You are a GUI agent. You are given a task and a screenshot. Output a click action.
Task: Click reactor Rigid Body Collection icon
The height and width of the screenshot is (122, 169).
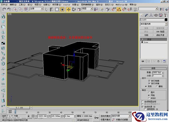(3, 16)
